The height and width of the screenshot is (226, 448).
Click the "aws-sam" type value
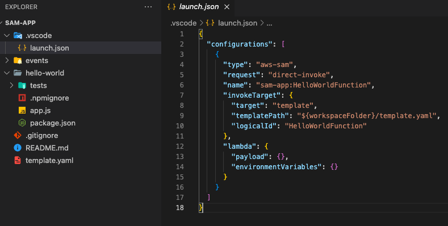click(x=274, y=65)
